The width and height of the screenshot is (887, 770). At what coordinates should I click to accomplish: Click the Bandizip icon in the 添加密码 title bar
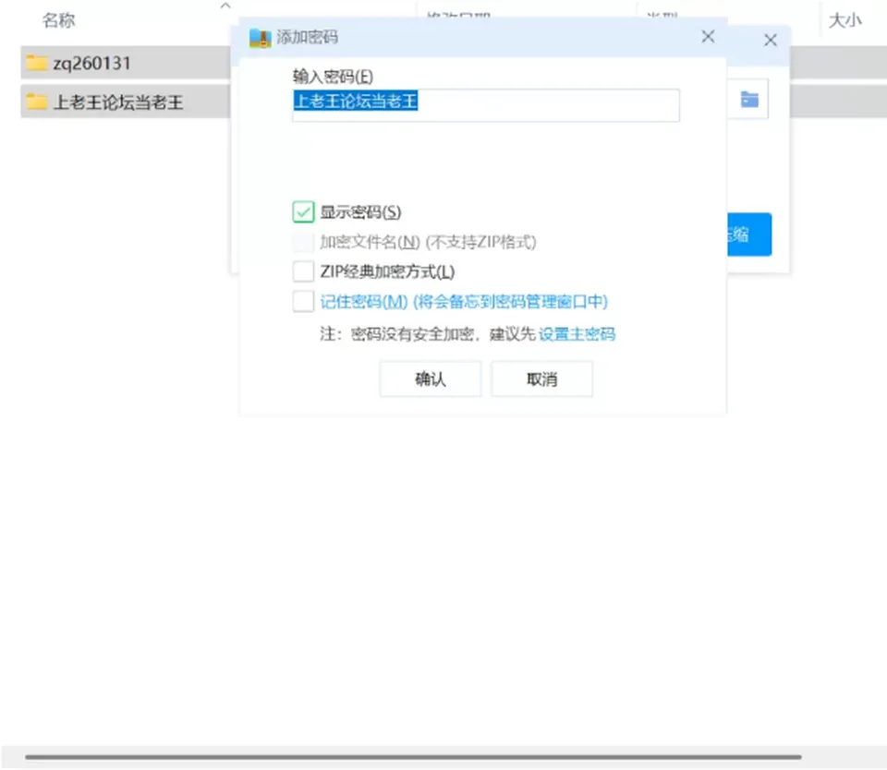click(261, 38)
